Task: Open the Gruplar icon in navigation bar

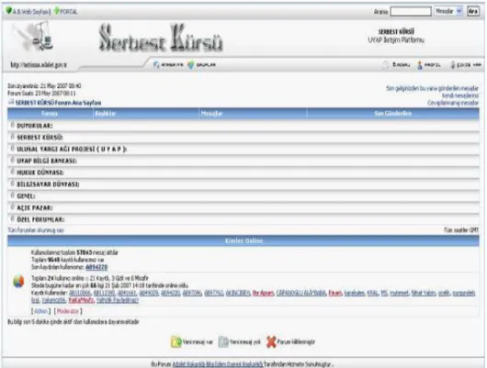Action: 191,64
